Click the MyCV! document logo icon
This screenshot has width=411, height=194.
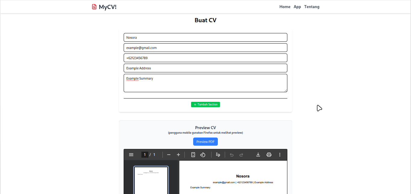(94, 7)
